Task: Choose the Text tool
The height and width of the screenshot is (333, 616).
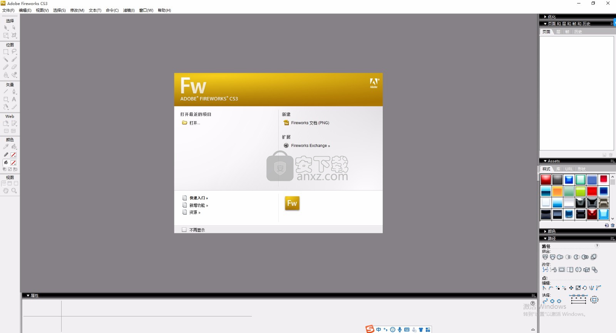Action: [x=14, y=99]
